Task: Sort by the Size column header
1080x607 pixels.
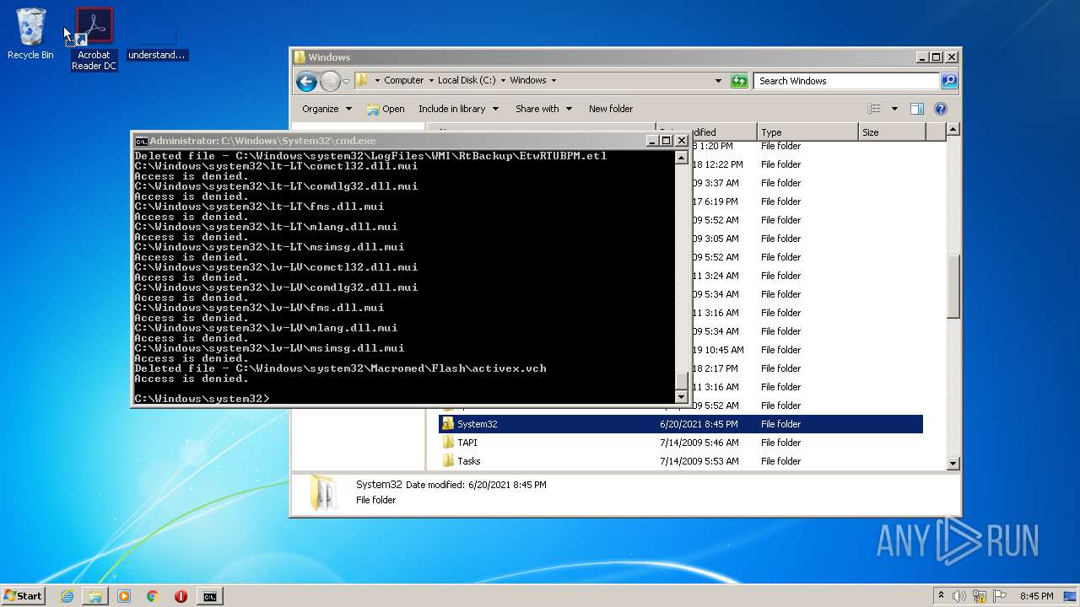Action: point(892,132)
